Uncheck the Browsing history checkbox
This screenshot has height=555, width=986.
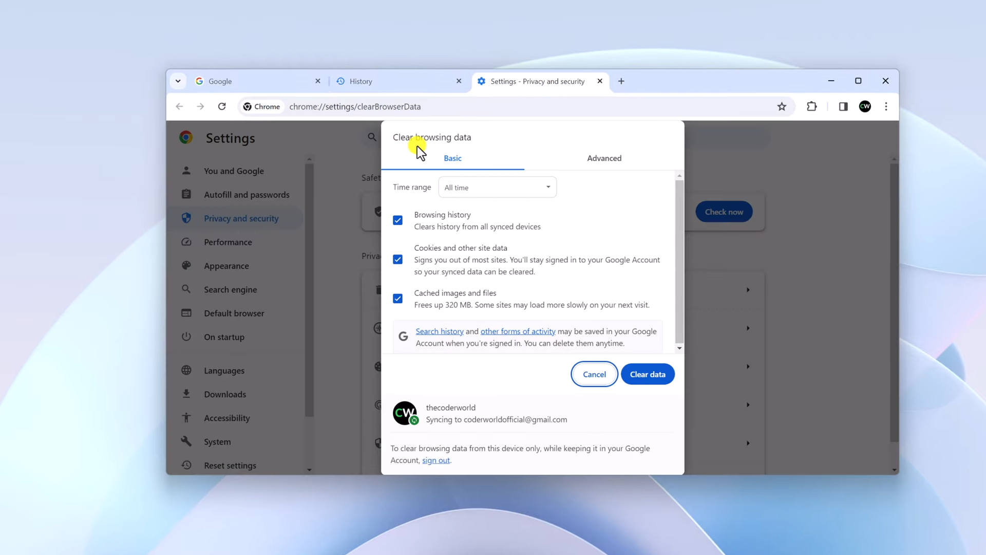point(398,220)
